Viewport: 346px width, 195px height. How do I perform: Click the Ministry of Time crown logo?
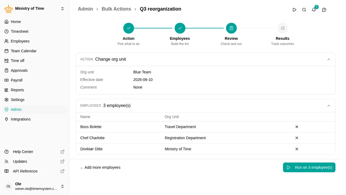coord(9,9)
